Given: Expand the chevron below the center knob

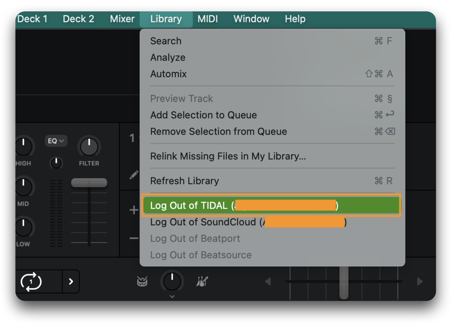Looking at the screenshot, I should pos(172,297).
